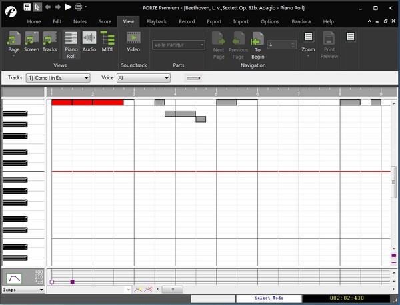Open the Export tab

click(214, 21)
